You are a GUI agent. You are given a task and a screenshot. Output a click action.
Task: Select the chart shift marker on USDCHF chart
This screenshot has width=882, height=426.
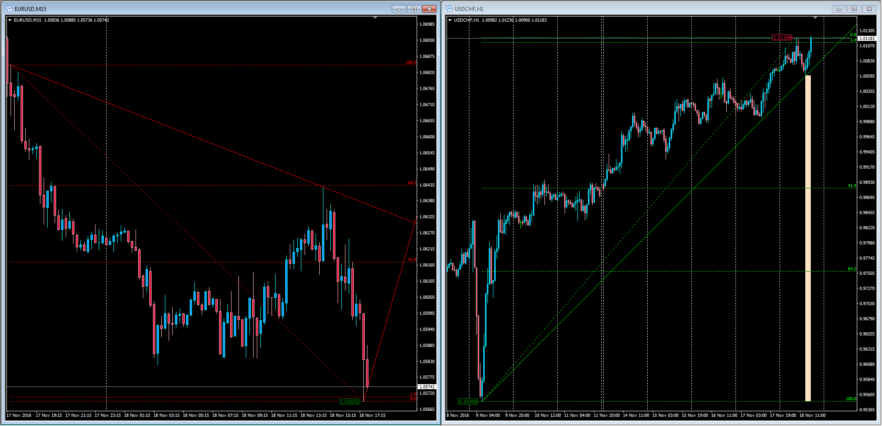point(815,17)
